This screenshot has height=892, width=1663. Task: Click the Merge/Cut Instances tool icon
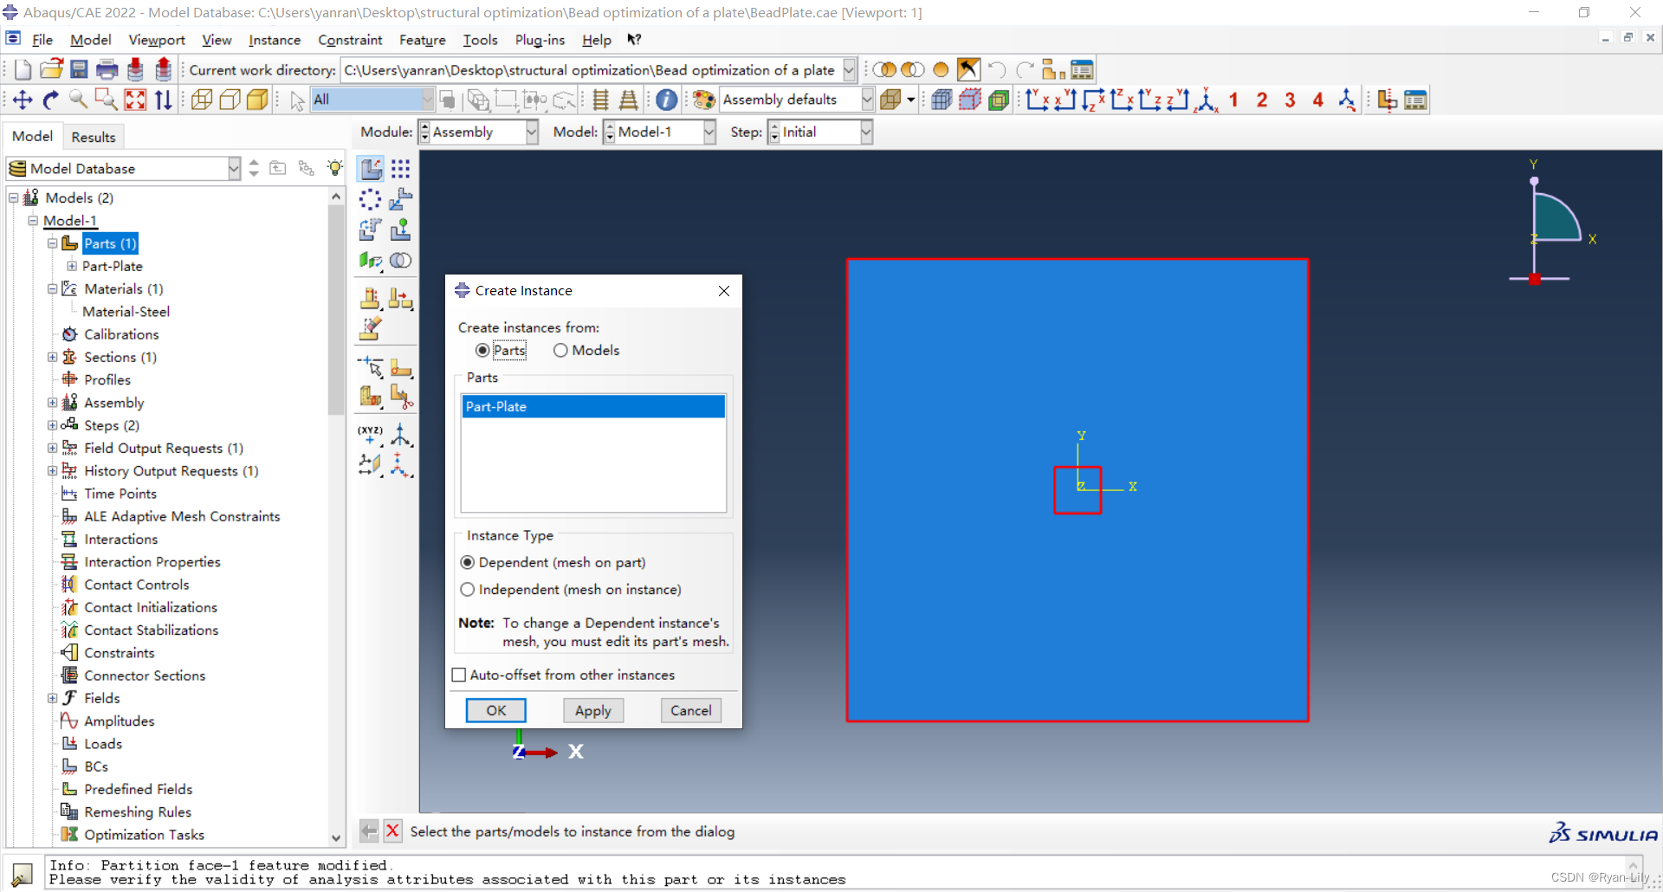click(400, 260)
